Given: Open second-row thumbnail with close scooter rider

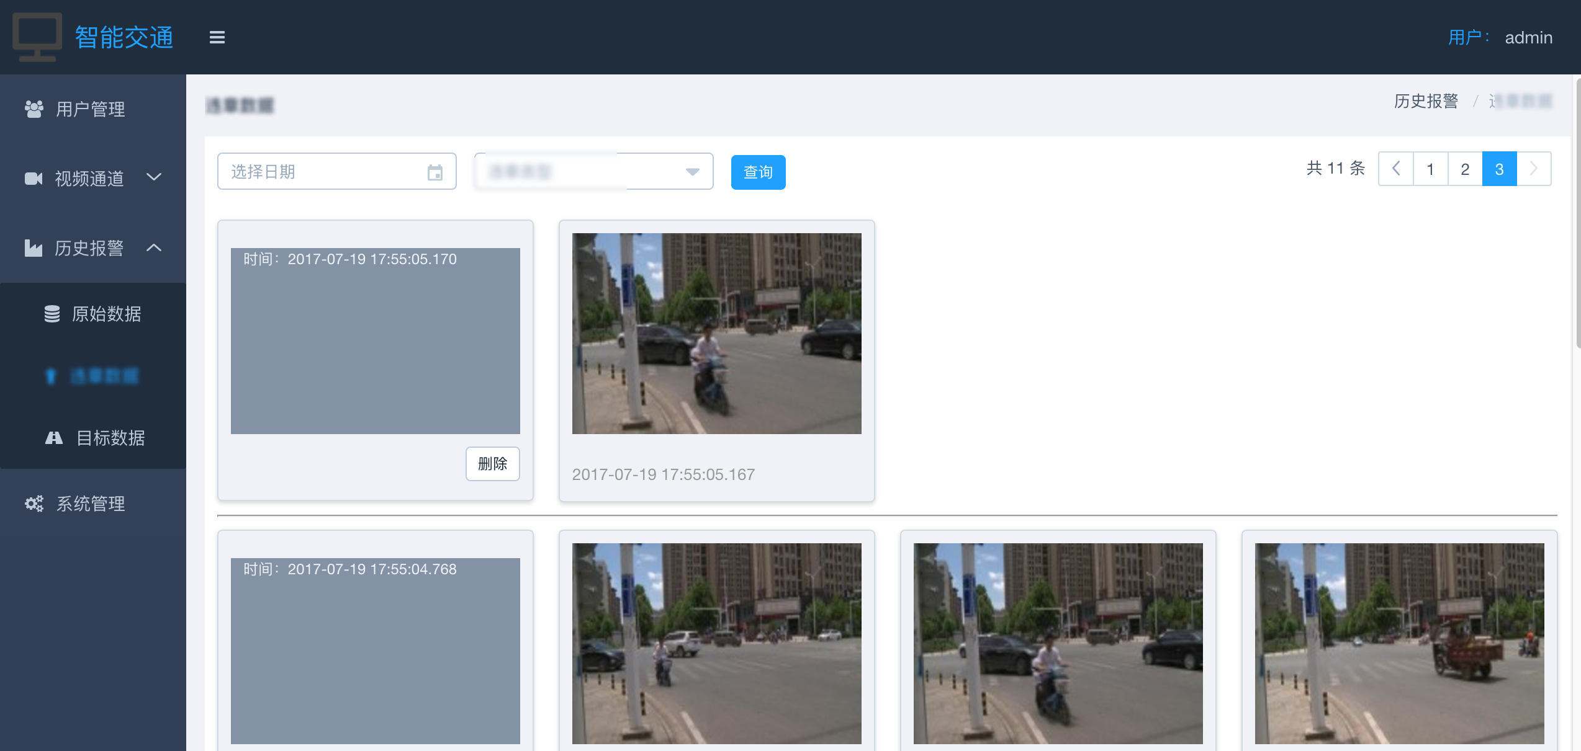Looking at the screenshot, I should tap(1058, 644).
